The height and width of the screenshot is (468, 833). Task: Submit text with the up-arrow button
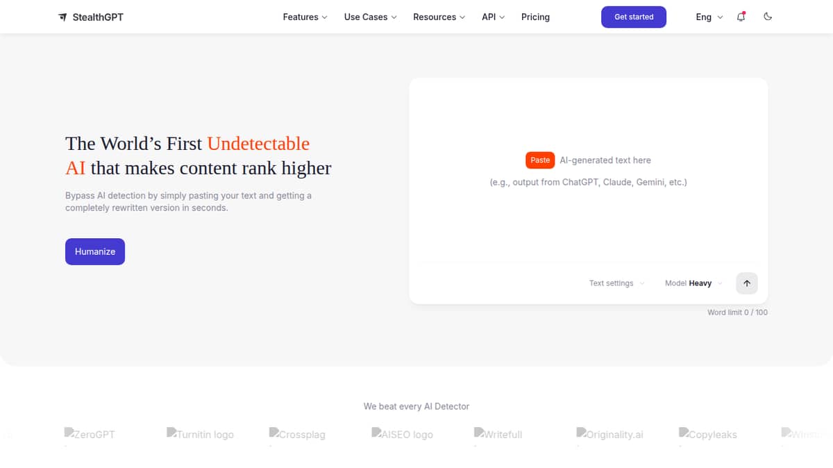coord(747,283)
